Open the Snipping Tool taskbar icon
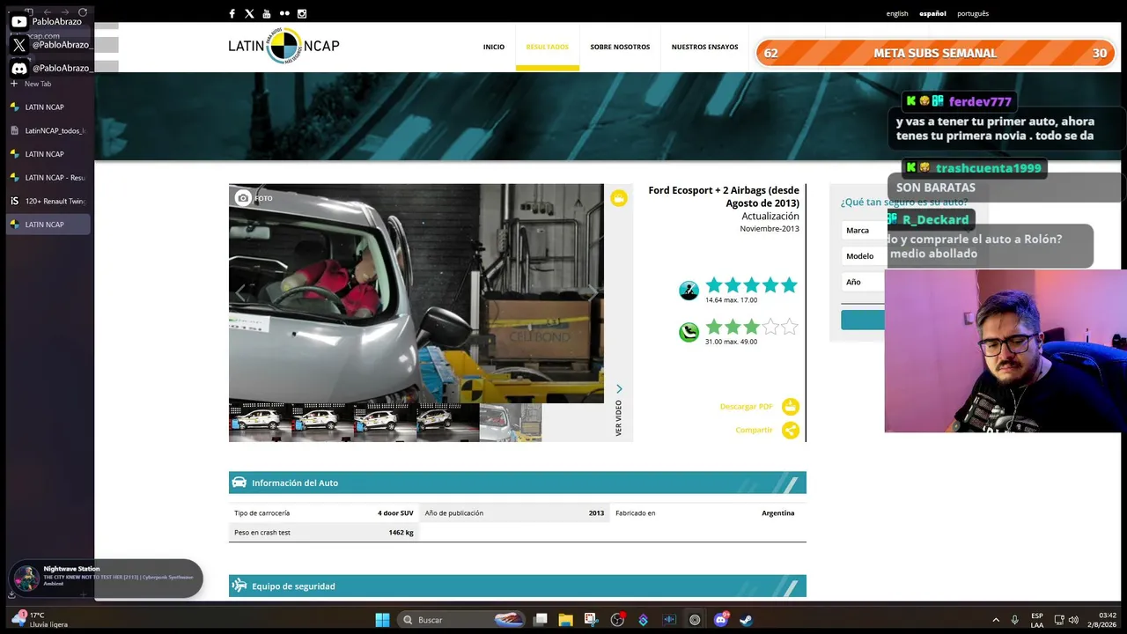1127x634 pixels. [591, 620]
